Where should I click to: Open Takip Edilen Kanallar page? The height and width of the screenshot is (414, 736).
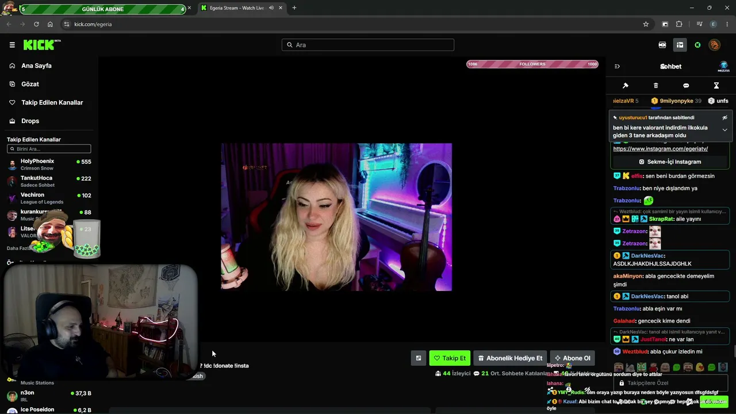(x=52, y=102)
